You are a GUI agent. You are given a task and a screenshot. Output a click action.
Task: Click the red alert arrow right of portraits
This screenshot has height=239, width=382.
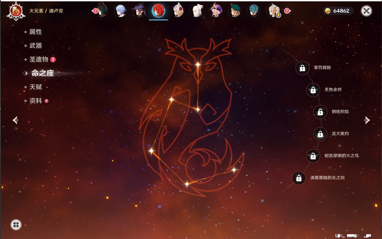point(287,11)
